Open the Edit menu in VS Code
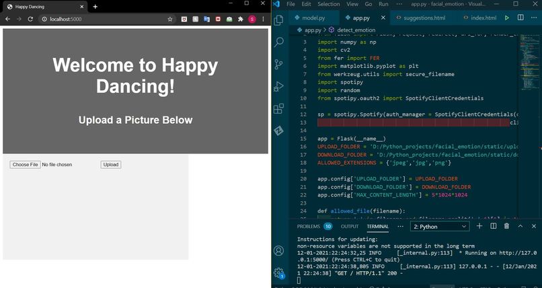542x288 pixels. point(306,4)
